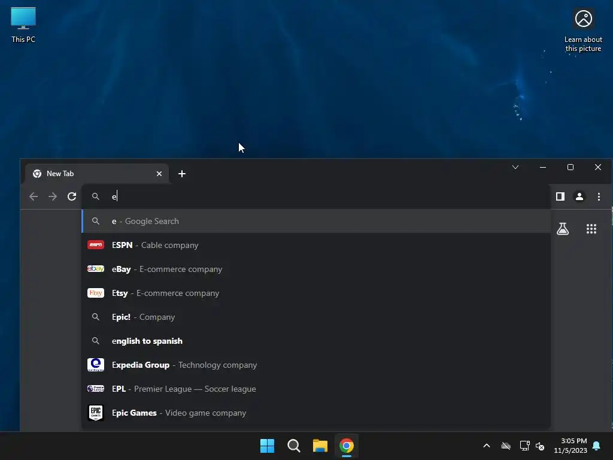613x460 pixels.
Task: Select 'english to spanish' suggestion
Action: click(316, 341)
